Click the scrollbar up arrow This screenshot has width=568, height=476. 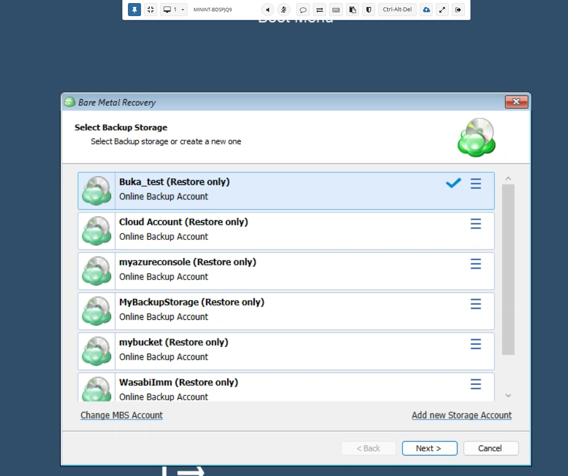pos(508,178)
